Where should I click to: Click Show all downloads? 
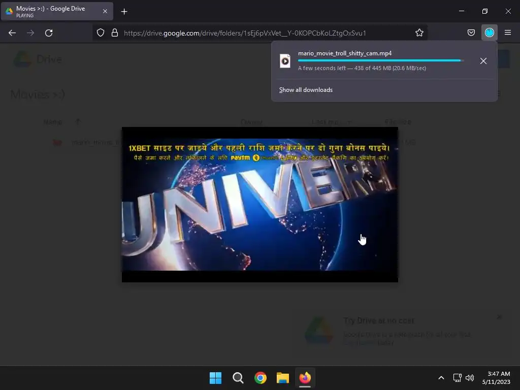306,90
